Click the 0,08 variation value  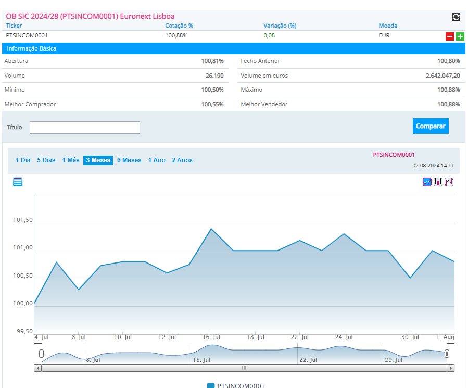pos(269,35)
